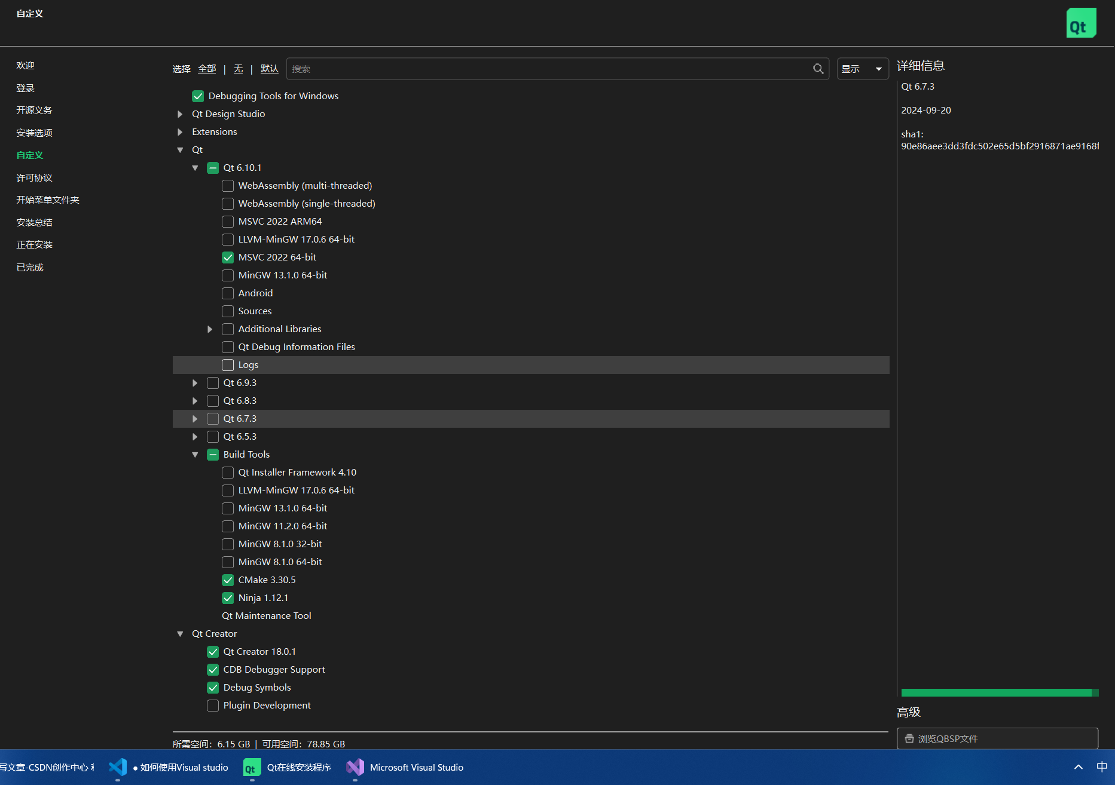Screen dimensions: 1115x785
Task: Click the archive icon on the QBSP browse button
Action: 909,738
